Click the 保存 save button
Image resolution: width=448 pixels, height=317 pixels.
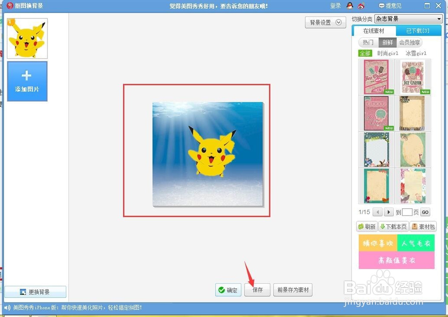coord(258,290)
